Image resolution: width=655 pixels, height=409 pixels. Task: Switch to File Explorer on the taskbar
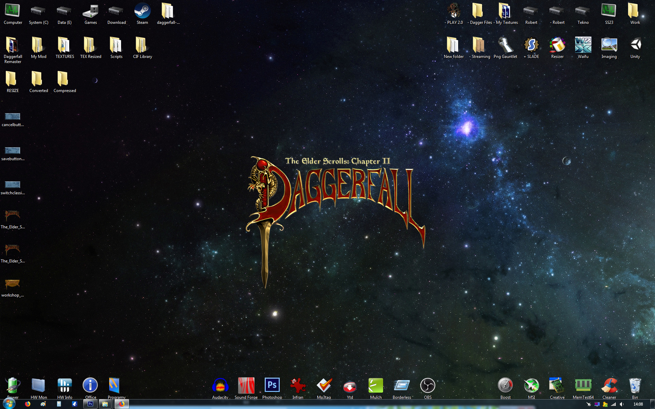(105, 404)
